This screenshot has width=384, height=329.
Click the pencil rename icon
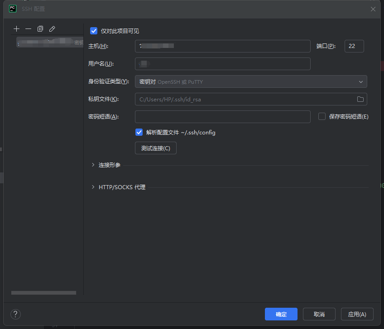(x=52, y=29)
